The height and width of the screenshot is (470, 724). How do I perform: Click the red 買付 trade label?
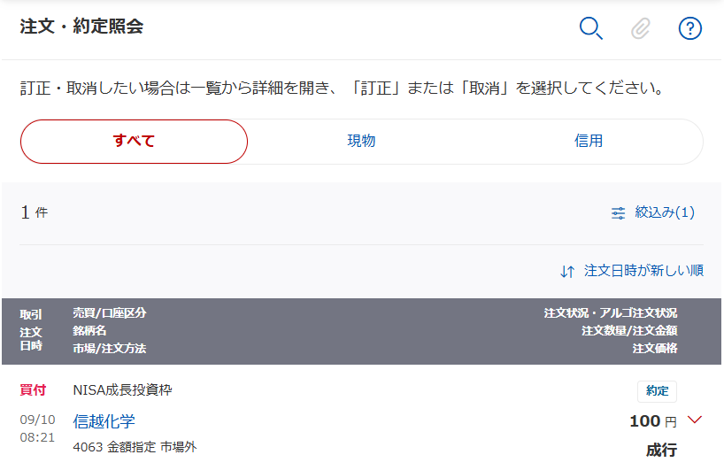(33, 390)
